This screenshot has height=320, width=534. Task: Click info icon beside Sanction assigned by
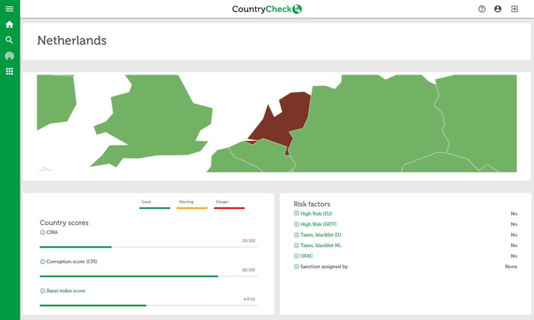(296, 267)
